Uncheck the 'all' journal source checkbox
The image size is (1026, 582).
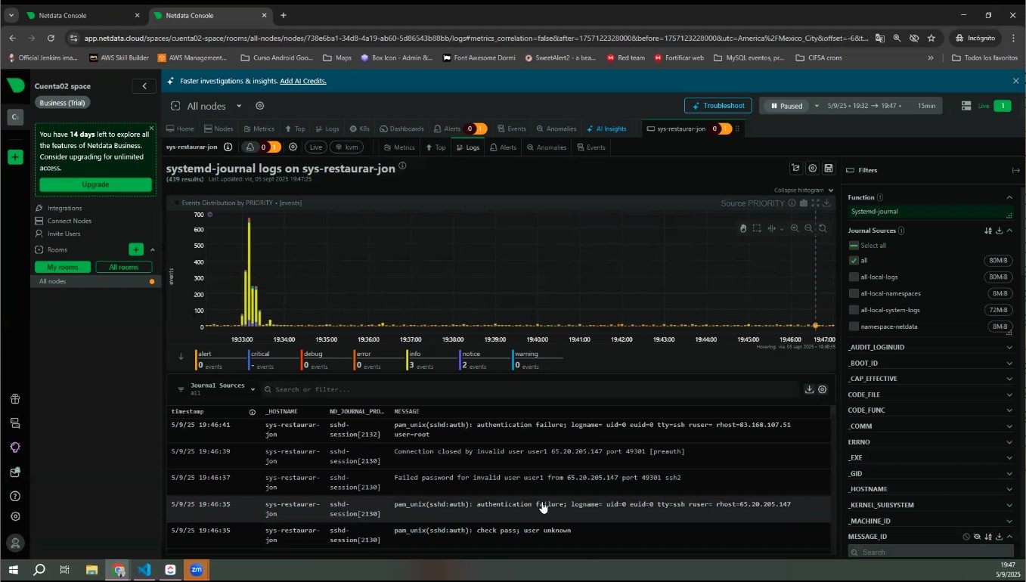(x=854, y=260)
